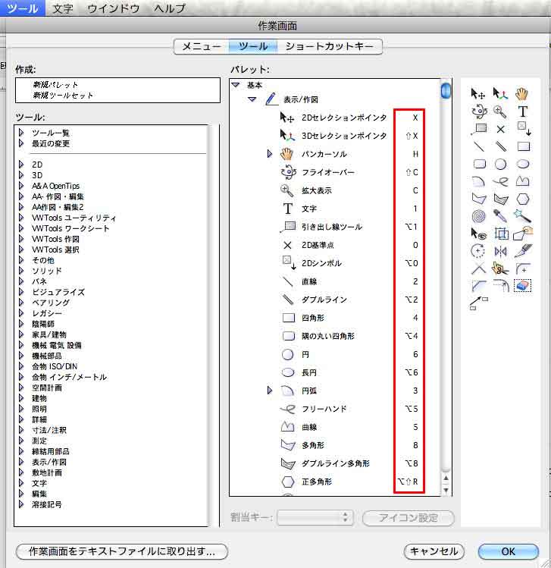Select the eraser icon in the right tool grid
The image size is (551, 568).
tap(522, 286)
